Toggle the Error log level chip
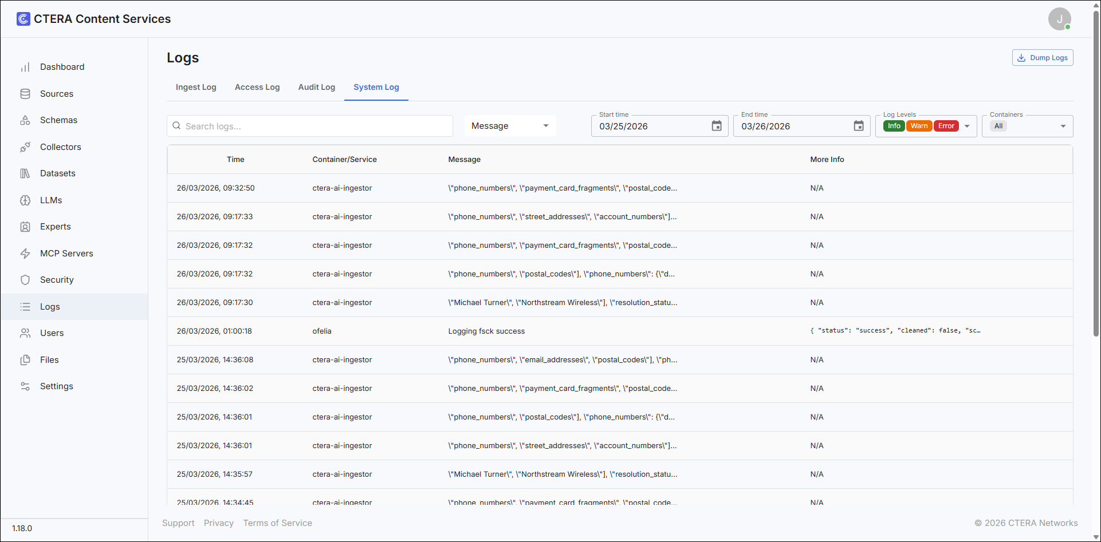1101x542 pixels. click(x=946, y=126)
